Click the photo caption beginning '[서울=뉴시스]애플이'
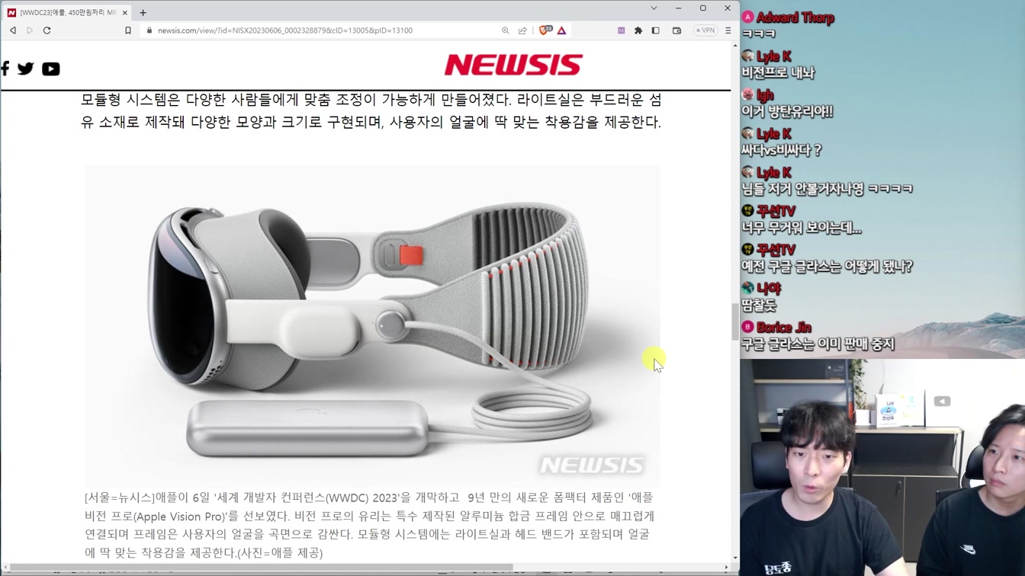1025x576 pixels. 370,525
